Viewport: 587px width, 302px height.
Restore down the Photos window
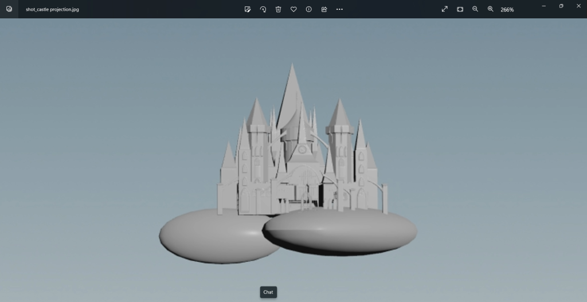[x=561, y=6]
